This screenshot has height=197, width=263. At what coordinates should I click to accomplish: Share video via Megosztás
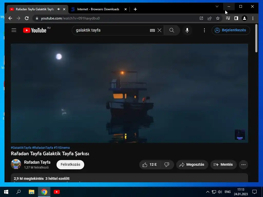pyautogui.click(x=192, y=165)
